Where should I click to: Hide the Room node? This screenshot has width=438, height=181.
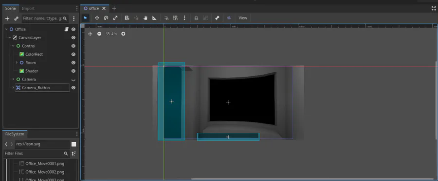pos(73,63)
